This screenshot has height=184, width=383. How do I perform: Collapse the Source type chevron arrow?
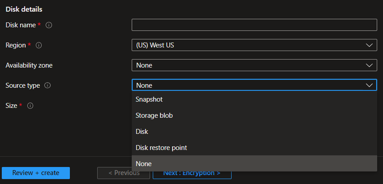click(369, 85)
